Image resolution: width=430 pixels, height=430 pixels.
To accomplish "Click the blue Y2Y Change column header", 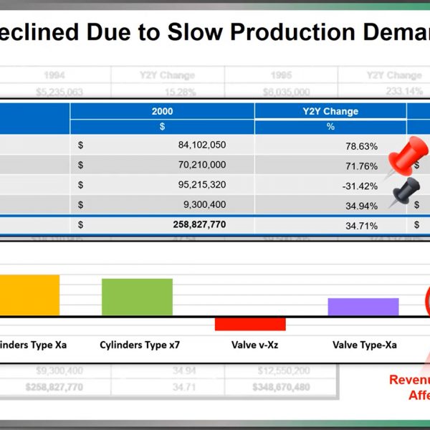I will coord(330,111).
